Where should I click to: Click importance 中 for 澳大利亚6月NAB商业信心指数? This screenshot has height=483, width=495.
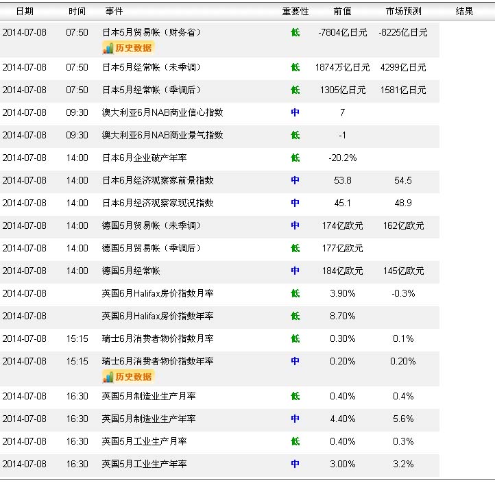click(x=295, y=112)
